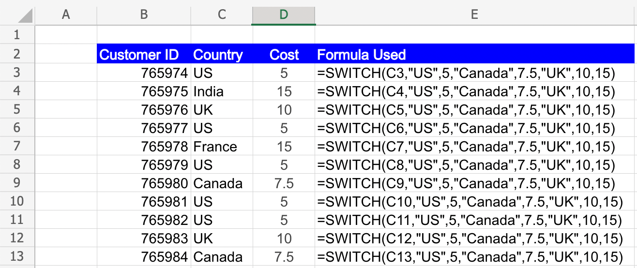
Task: Click cost value 5 in row 8
Action: click(x=284, y=164)
